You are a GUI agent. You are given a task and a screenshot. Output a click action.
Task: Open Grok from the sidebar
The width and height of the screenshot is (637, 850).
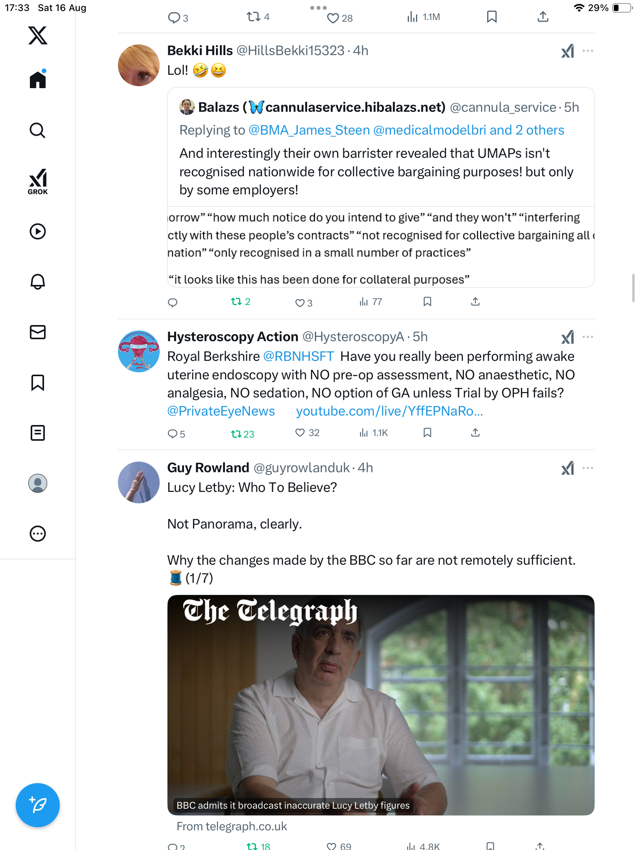38,181
